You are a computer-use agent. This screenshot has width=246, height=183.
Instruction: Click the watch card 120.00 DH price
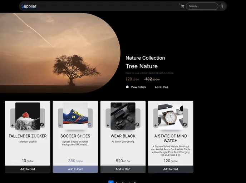click(171, 161)
